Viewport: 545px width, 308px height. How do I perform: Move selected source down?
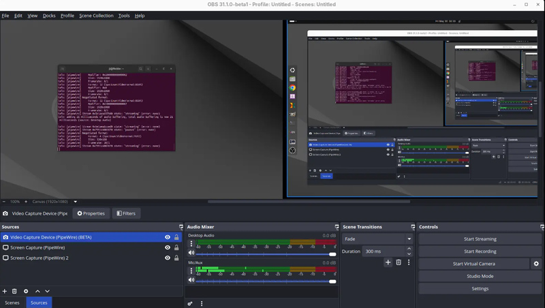(47, 292)
